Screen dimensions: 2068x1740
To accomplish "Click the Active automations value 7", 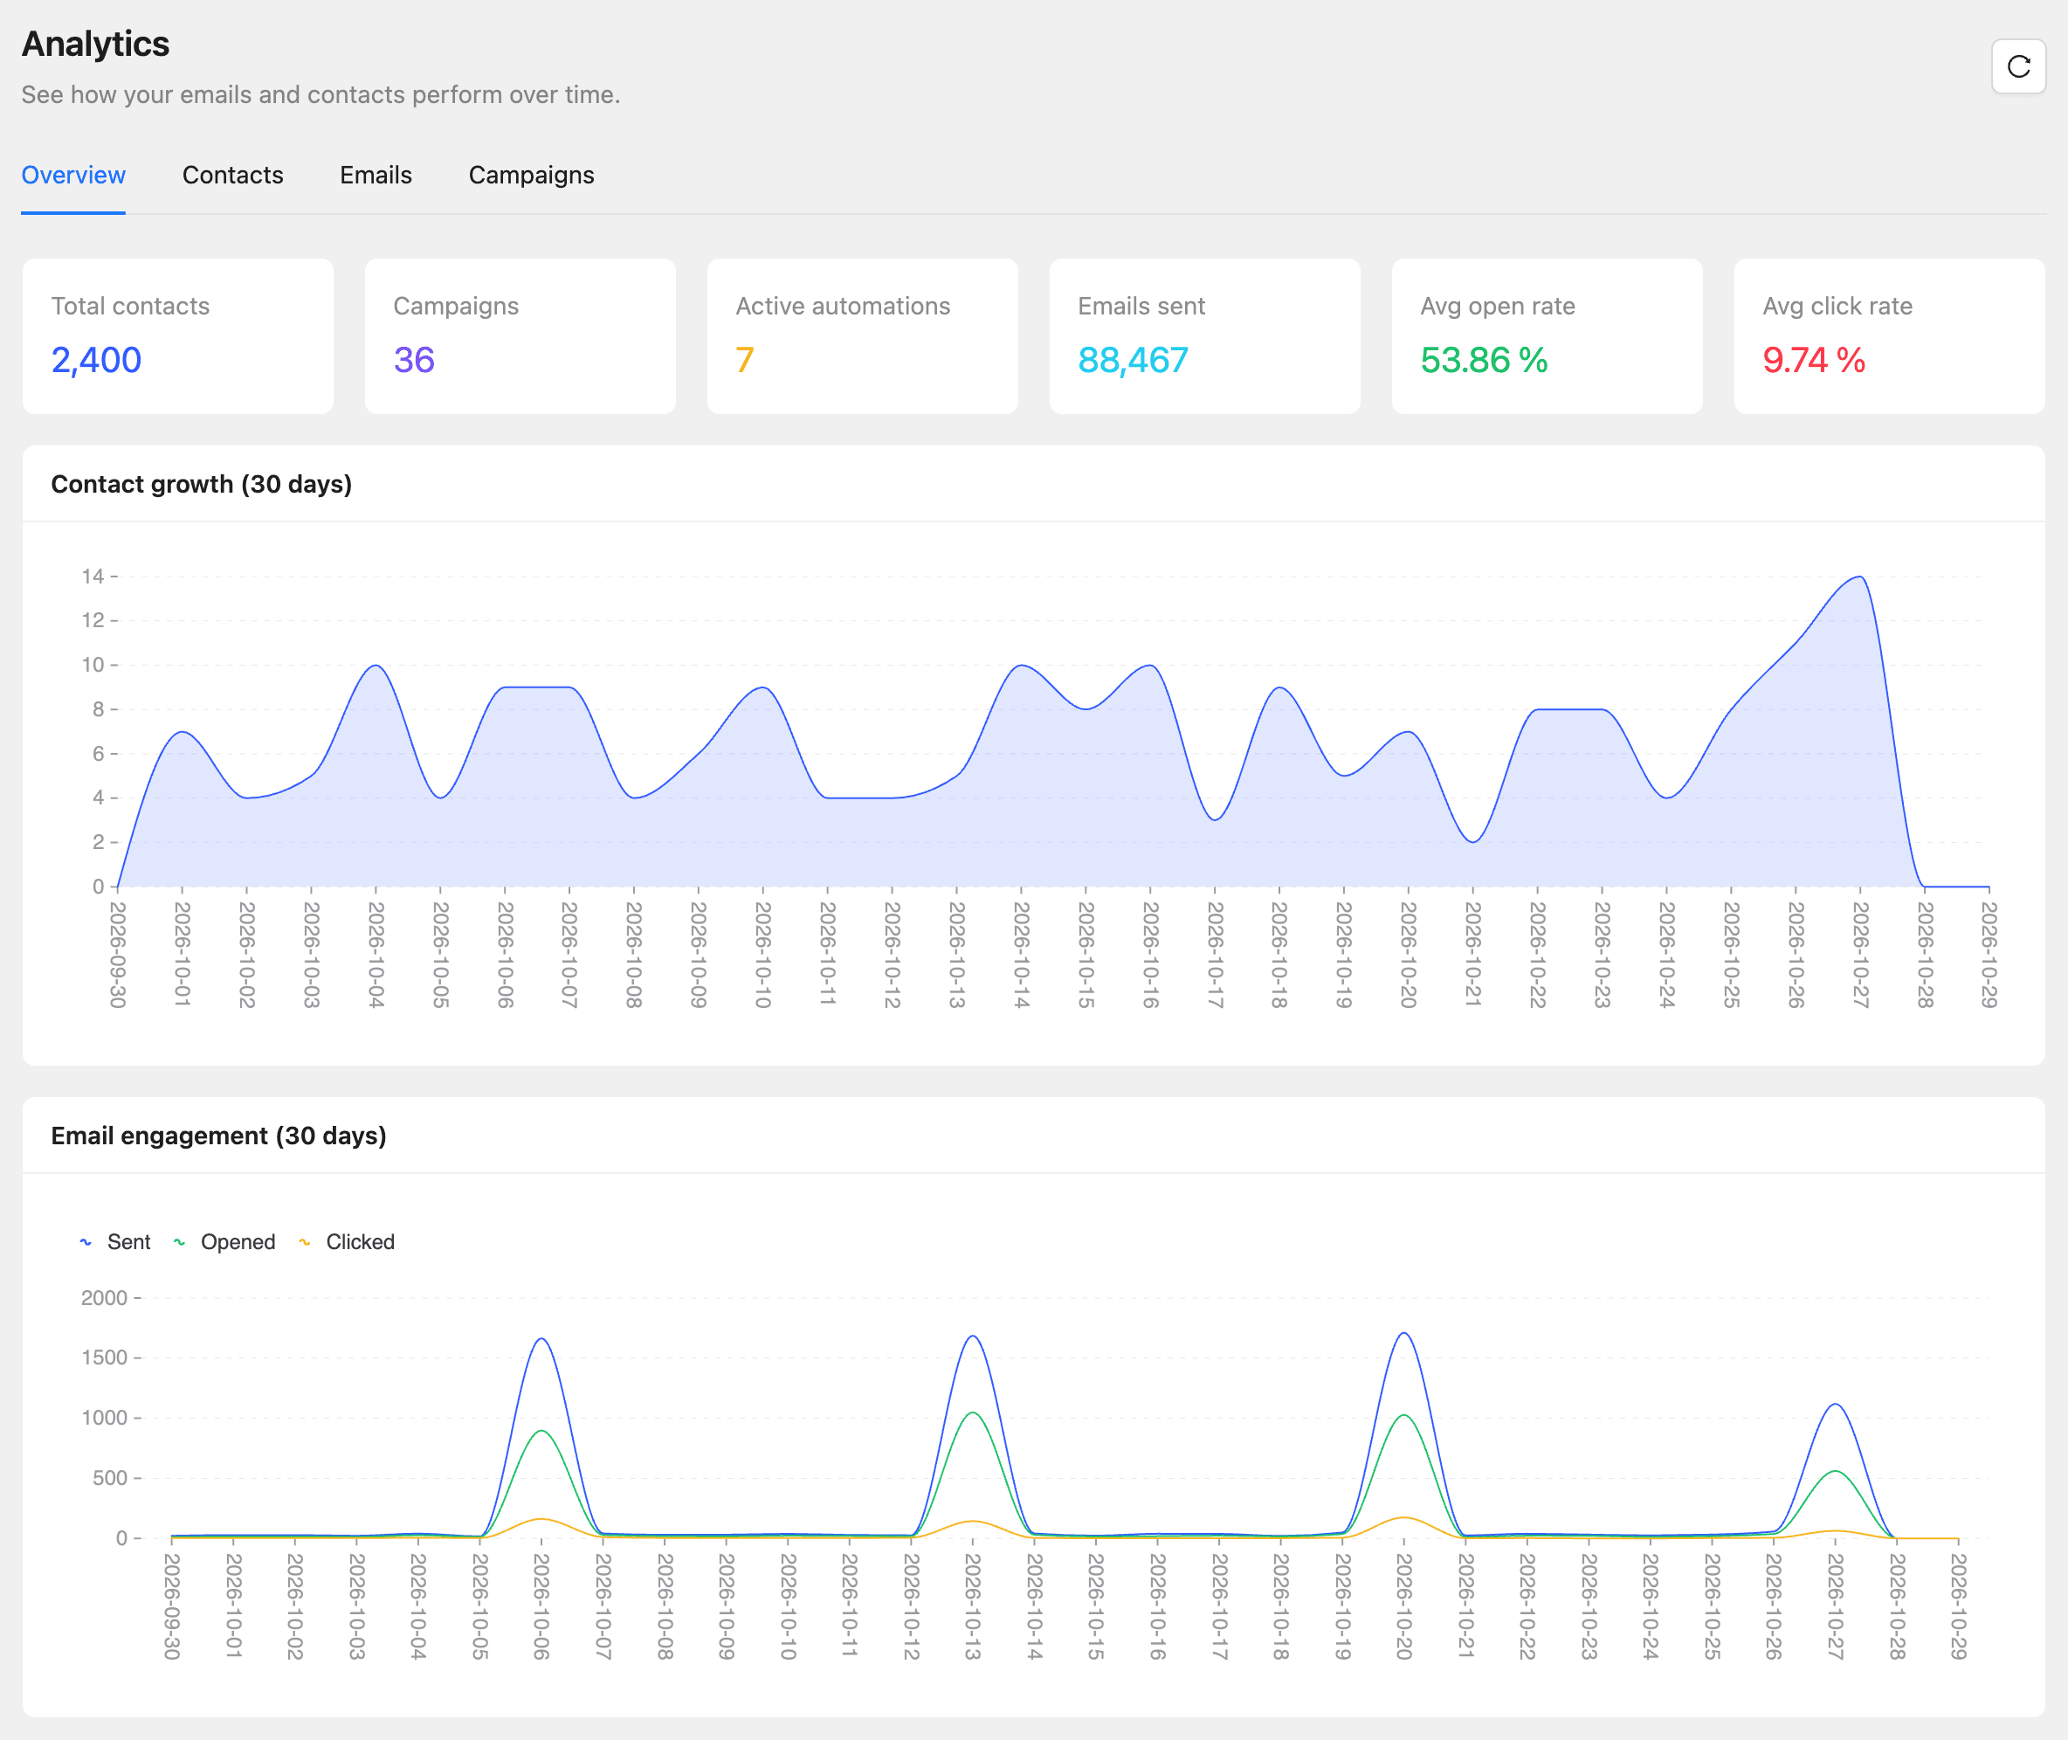I will [x=745, y=360].
